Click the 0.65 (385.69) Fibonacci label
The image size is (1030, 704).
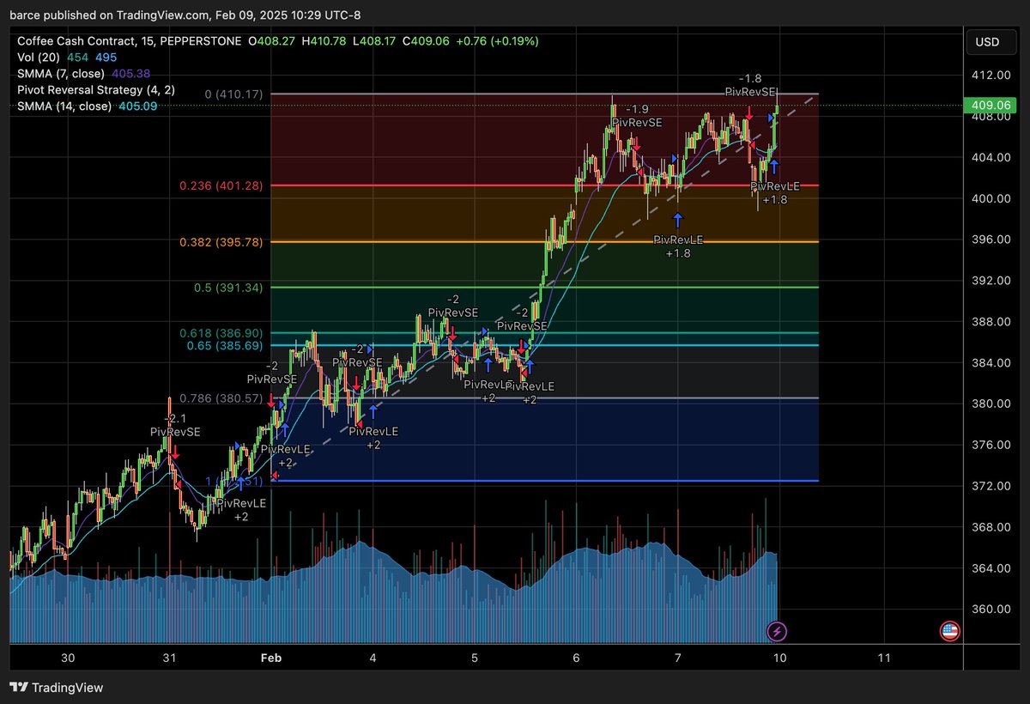click(x=225, y=346)
